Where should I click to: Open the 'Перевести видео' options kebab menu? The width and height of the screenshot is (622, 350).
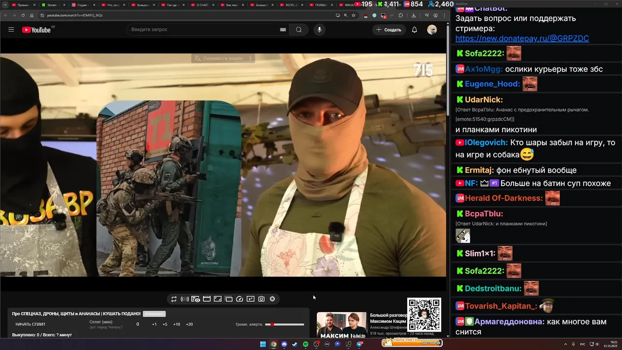pos(250,58)
